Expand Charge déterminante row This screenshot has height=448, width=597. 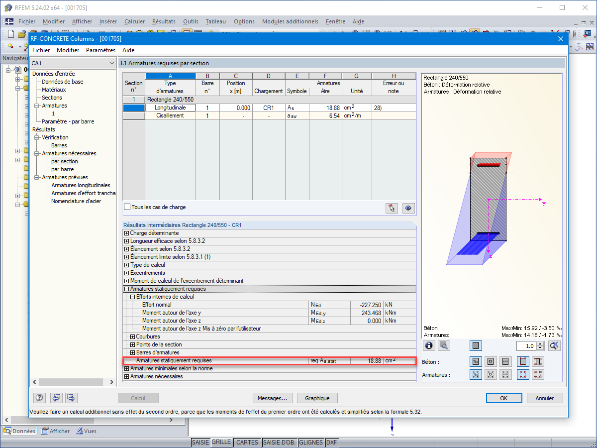126,233
